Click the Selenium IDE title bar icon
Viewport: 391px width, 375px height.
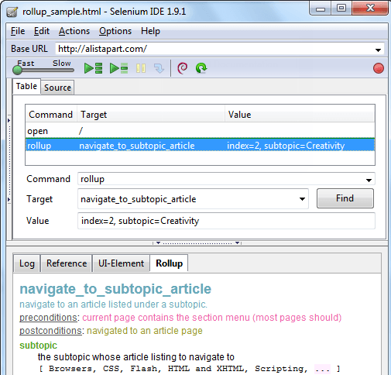12,12
